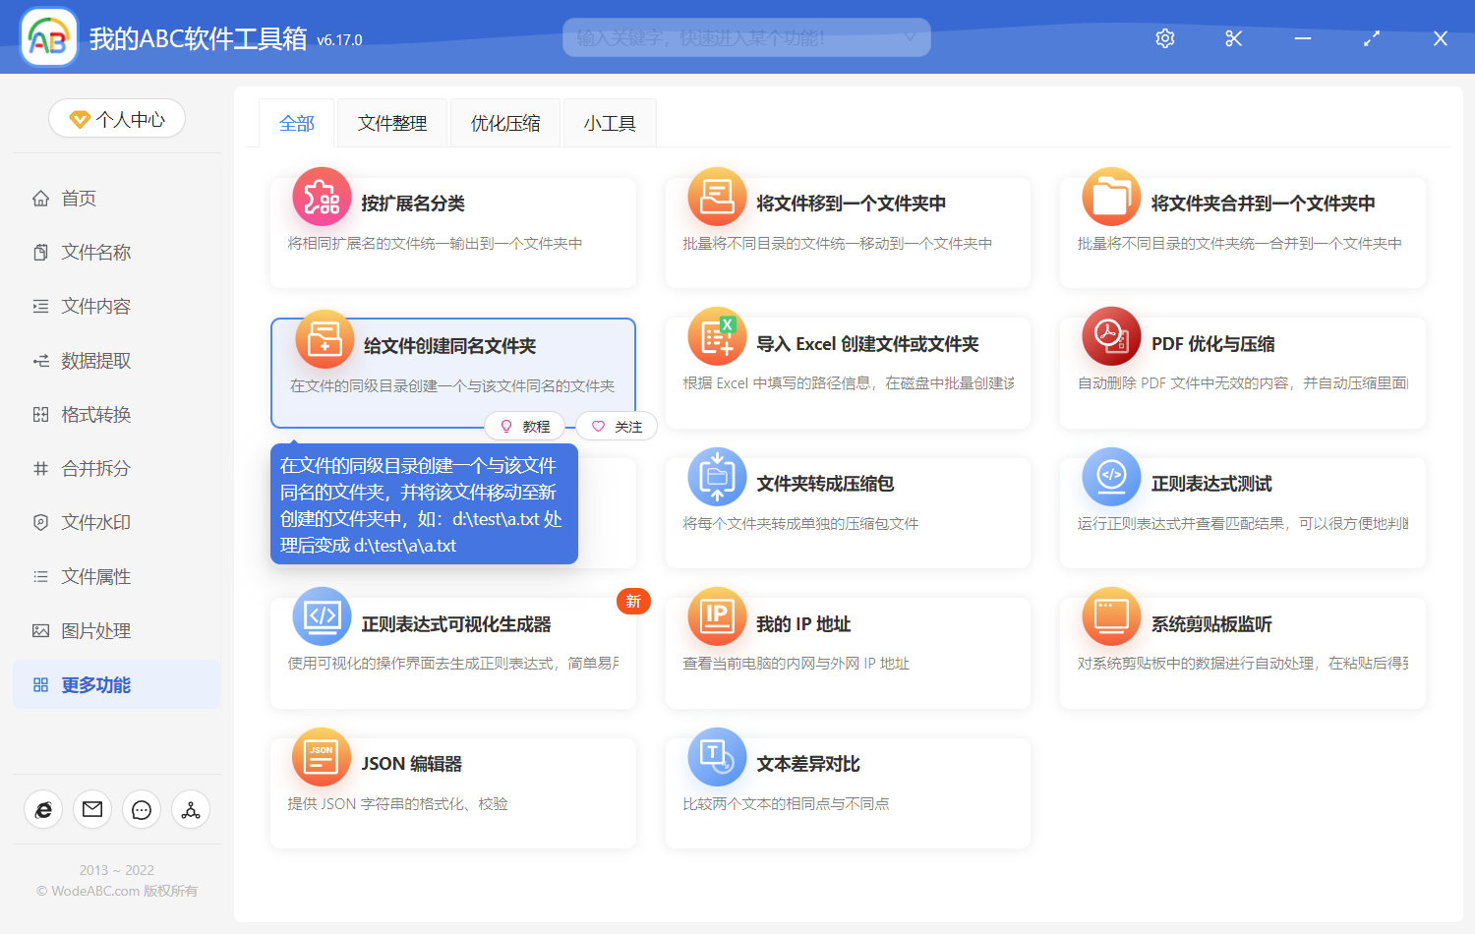This screenshot has height=934, width=1475.
Task: Open the JSON 编辑器 icon
Action: (x=322, y=757)
